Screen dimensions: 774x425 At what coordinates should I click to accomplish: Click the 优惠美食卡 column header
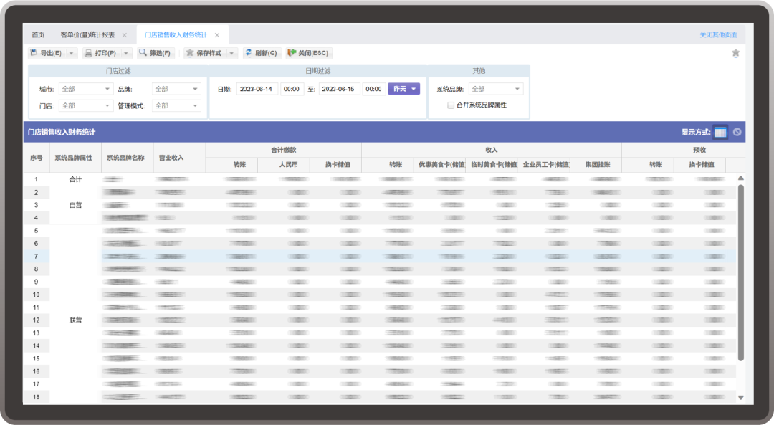[x=440, y=165]
